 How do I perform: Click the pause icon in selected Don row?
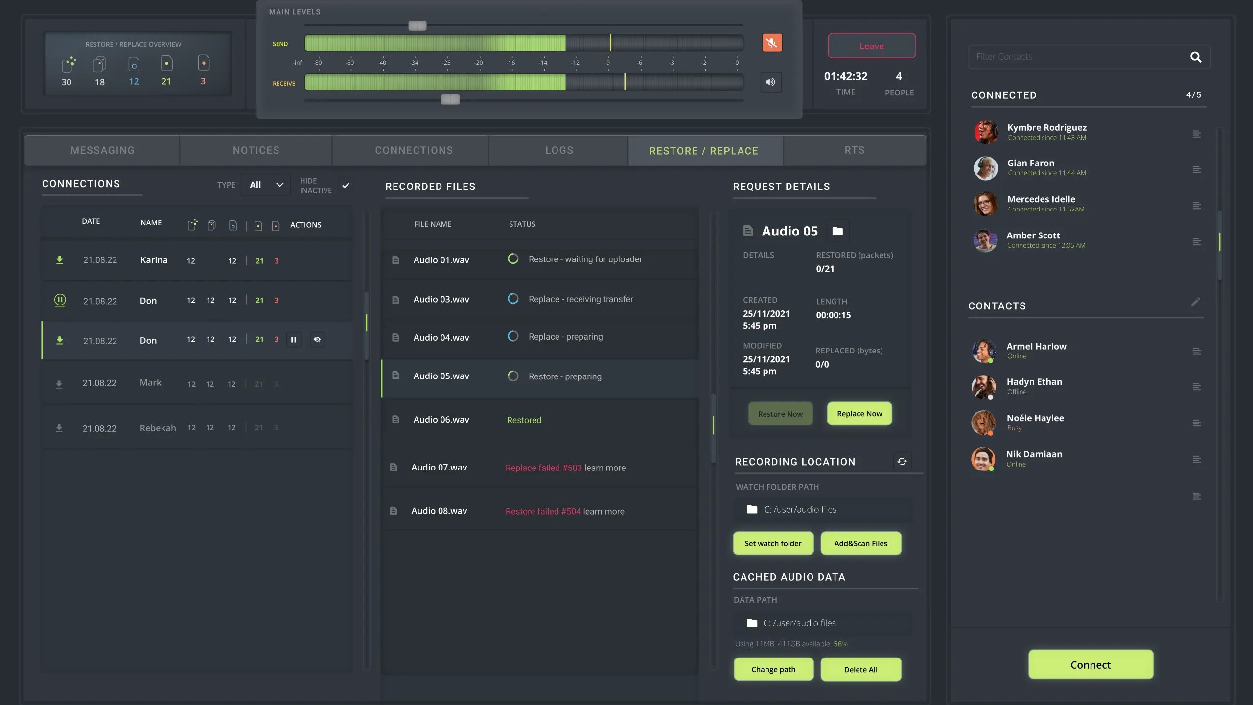coord(294,340)
